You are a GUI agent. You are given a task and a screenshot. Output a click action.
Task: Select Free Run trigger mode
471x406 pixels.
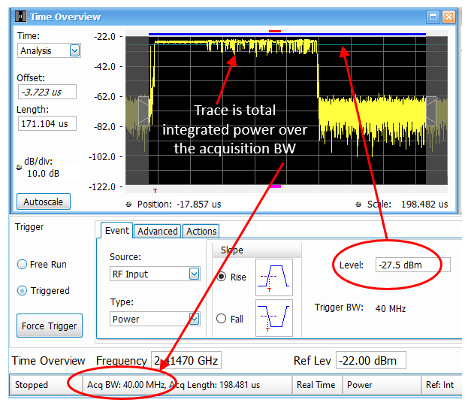click(22, 265)
